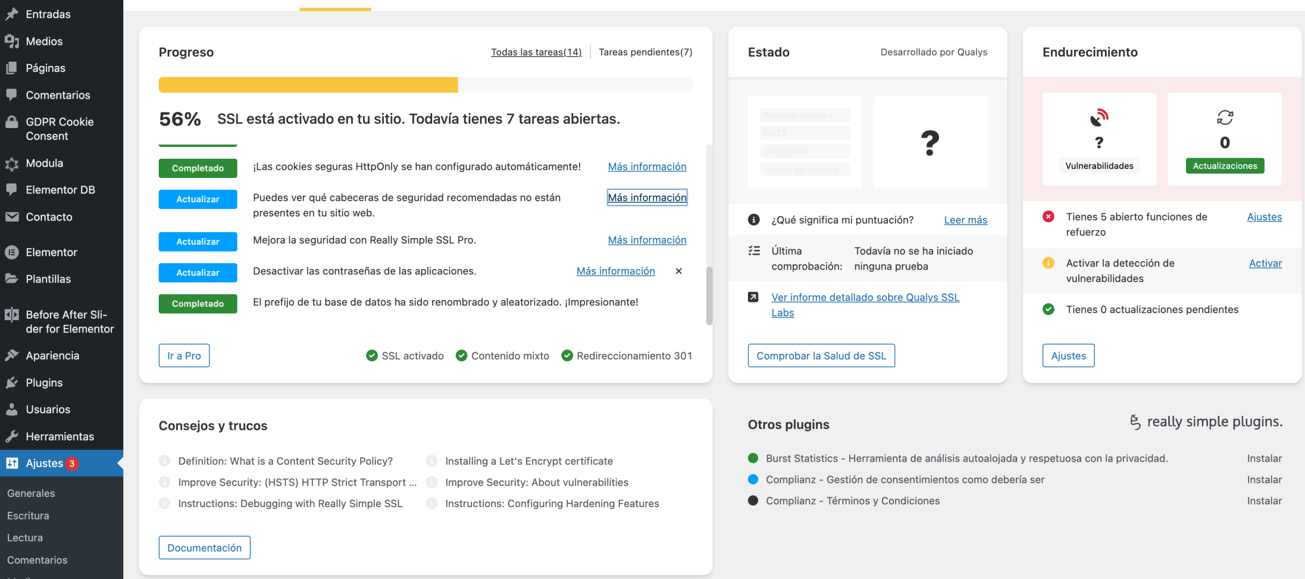The height and width of the screenshot is (579, 1305).
Task: Open Generales settings submenu item
Action: 31,493
